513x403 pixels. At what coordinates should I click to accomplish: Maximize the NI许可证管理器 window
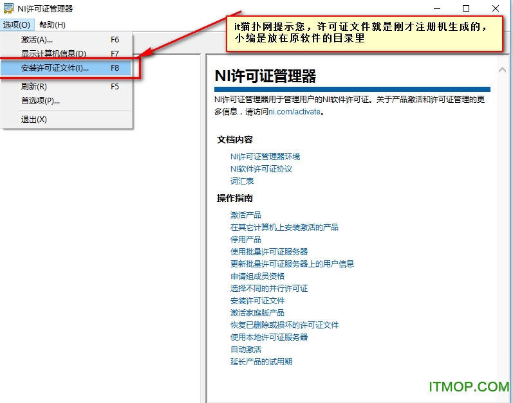[466, 8]
